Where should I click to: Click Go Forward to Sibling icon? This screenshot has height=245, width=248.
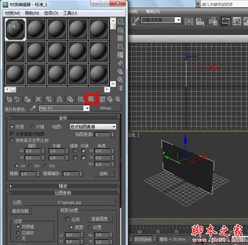coord(118,100)
